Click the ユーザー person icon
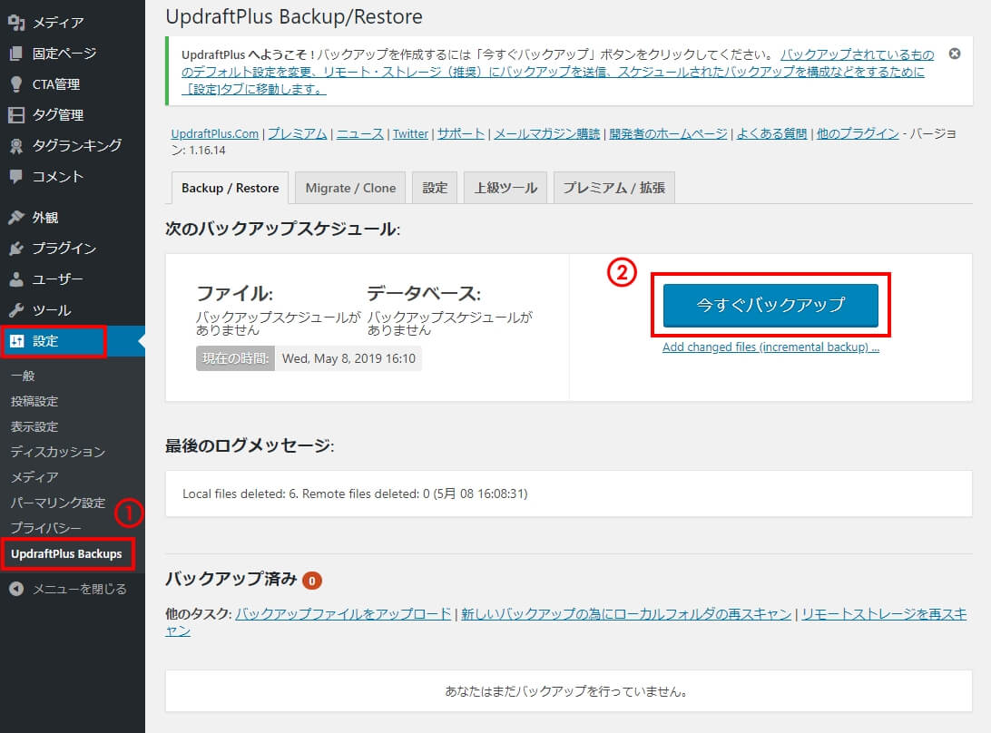The width and height of the screenshot is (991, 733). click(16, 279)
